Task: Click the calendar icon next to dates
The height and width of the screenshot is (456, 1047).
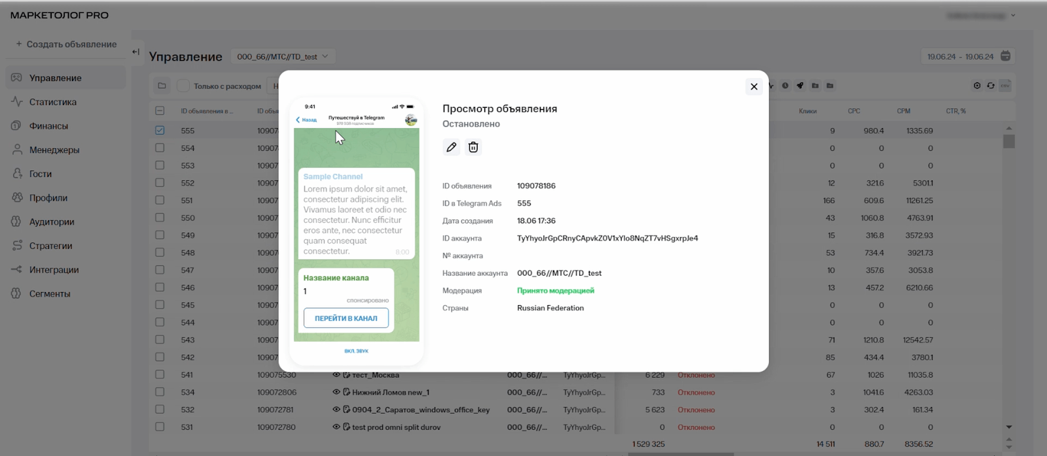Action: click(1006, 56)
